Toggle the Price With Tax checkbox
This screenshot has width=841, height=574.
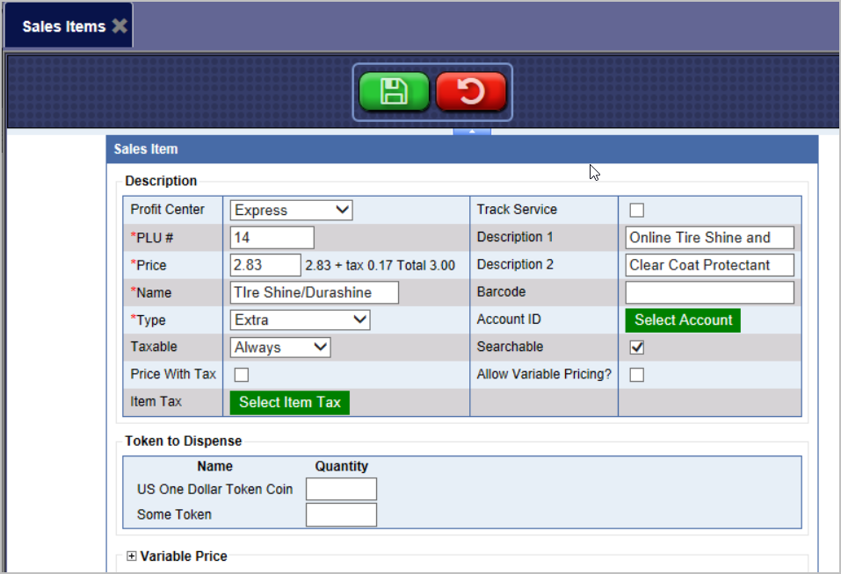click(242, 375)
